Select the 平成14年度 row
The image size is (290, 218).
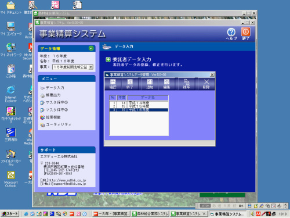pyautogui.click(x=139, y=103)
